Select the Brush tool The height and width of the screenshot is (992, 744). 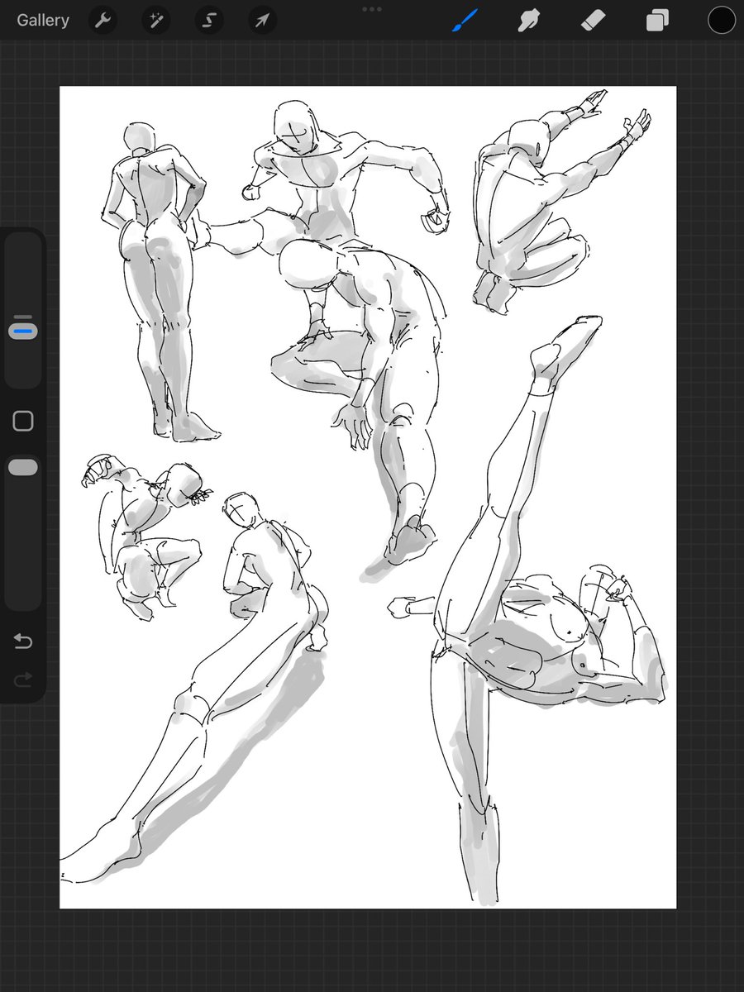click(x=466, y=21)
